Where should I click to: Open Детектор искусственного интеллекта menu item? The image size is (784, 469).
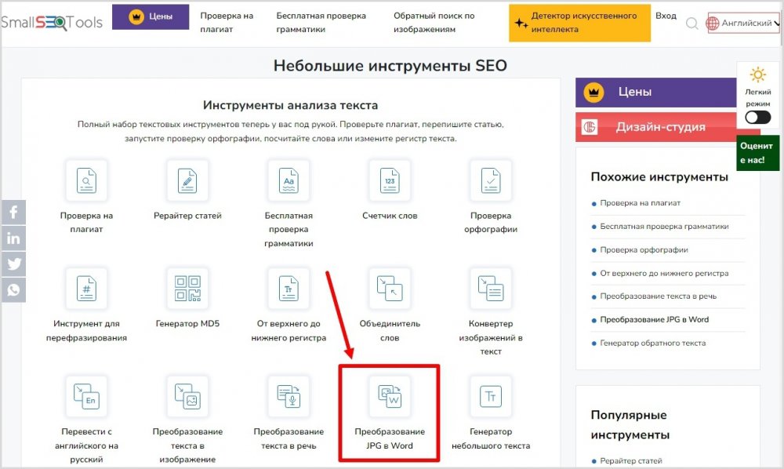579,23
